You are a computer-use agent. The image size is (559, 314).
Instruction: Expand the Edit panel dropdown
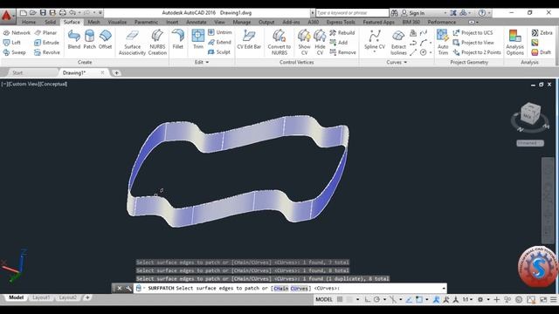(x=202, y=62)
